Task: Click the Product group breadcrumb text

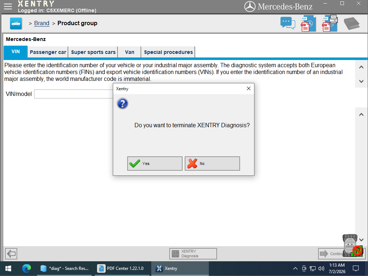Action: pyautogui.click(x=77, y=23)
